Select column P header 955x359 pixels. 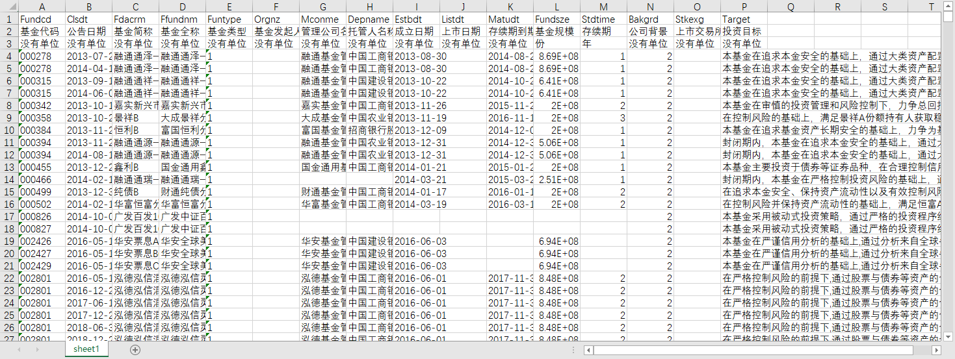[744, 6]
